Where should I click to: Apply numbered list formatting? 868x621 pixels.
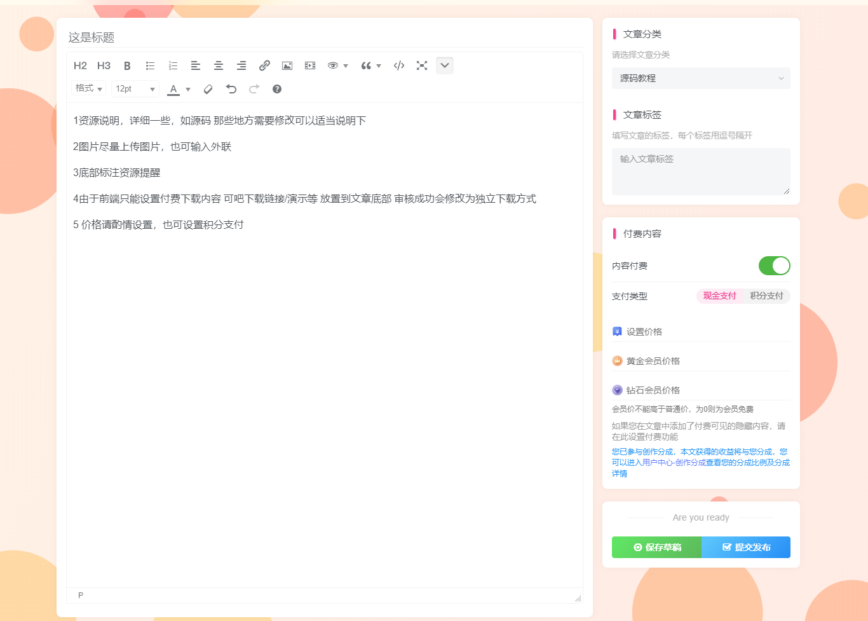coord(173,65)
